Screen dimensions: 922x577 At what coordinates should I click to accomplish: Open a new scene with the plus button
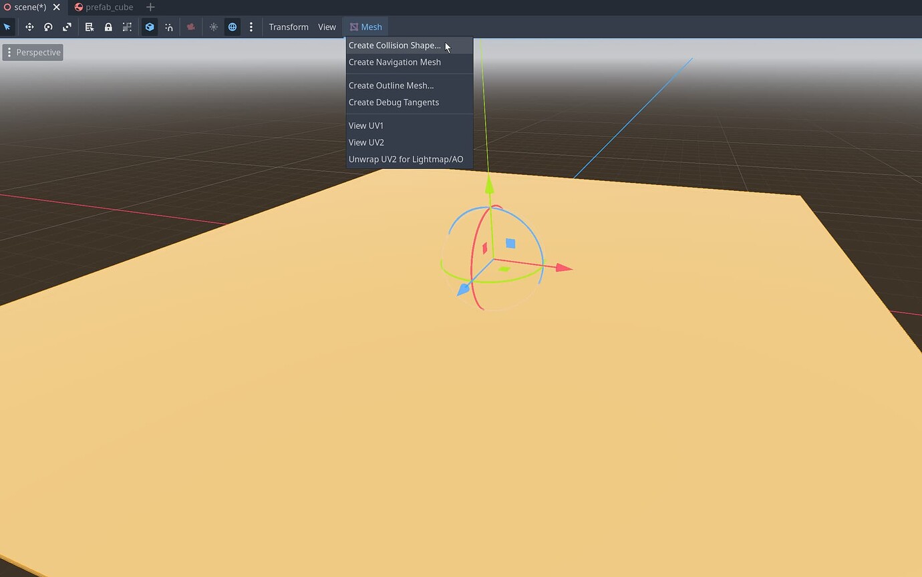(x=150, y=7)
